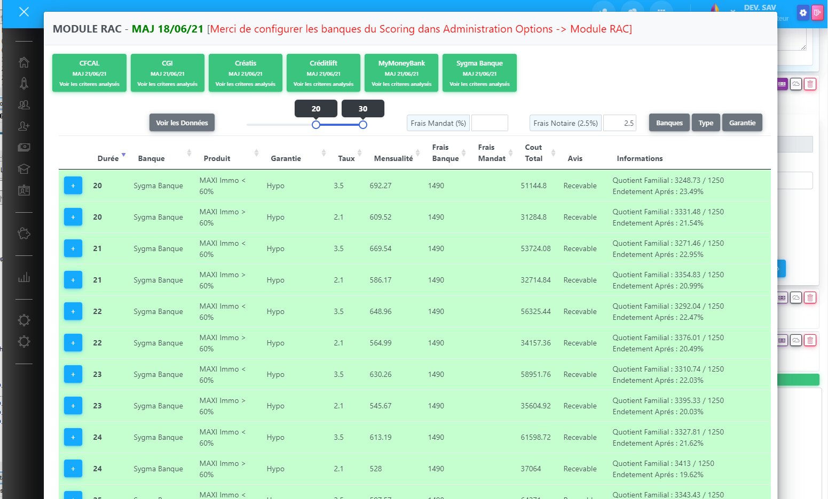Sort by the Cout Total column
This screenshot has height=499, width=828.
[x=533, y=152]
